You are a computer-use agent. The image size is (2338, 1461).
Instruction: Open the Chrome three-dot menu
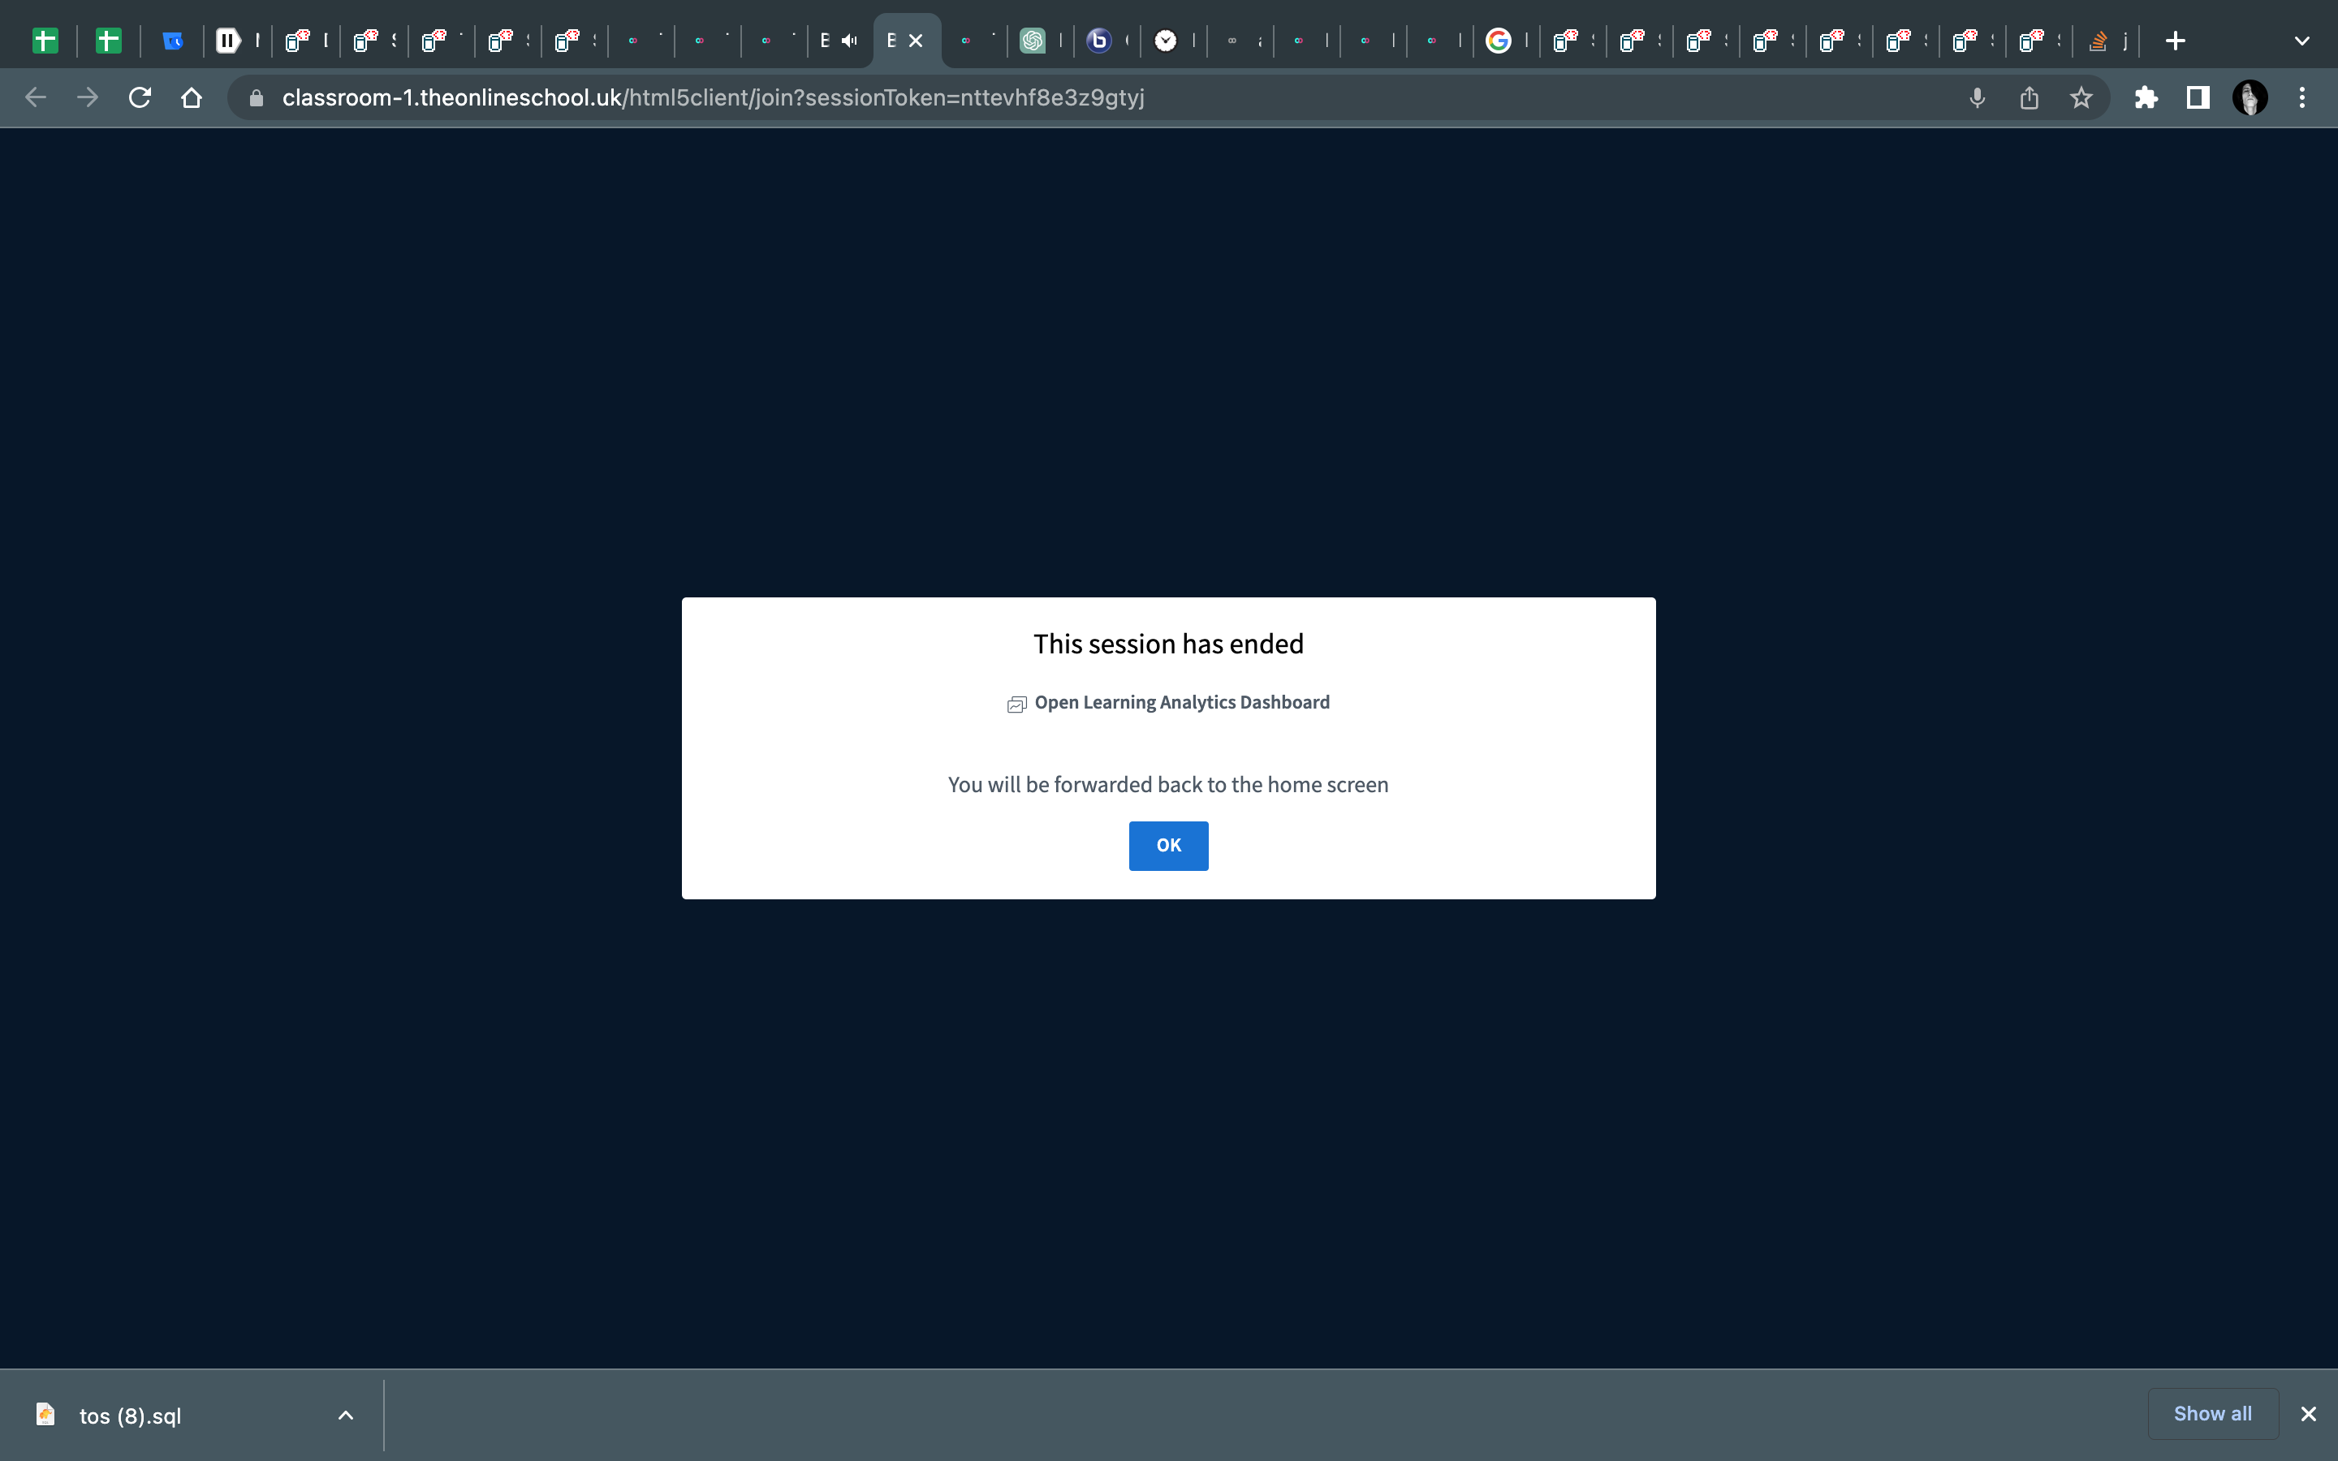[x=2303, y=97]
